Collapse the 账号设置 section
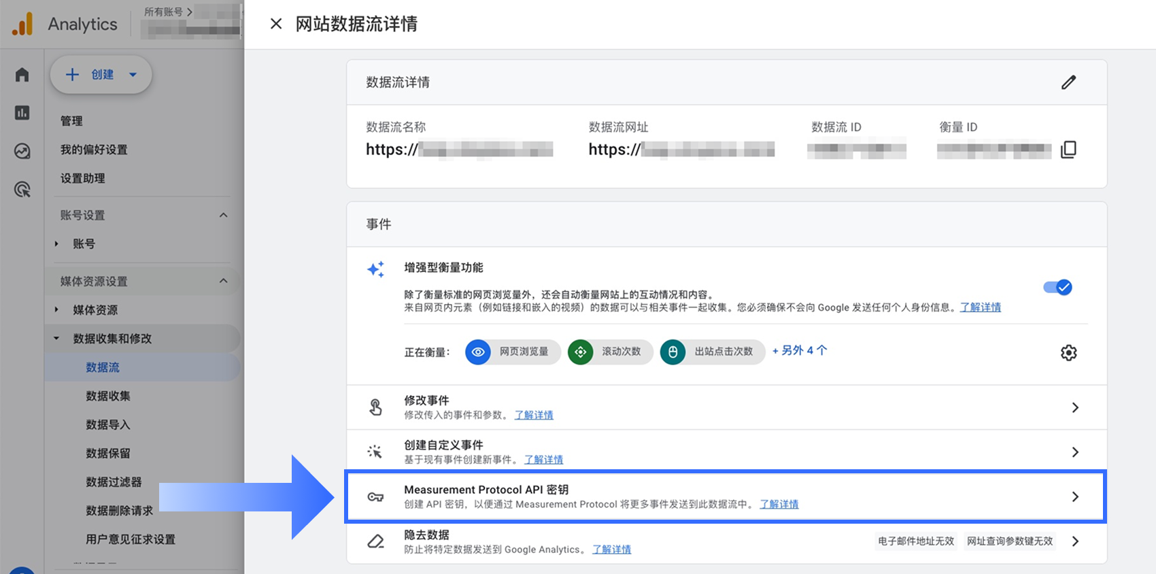Viewport: 1156px width, 574px height. click(x=223, y=216)
